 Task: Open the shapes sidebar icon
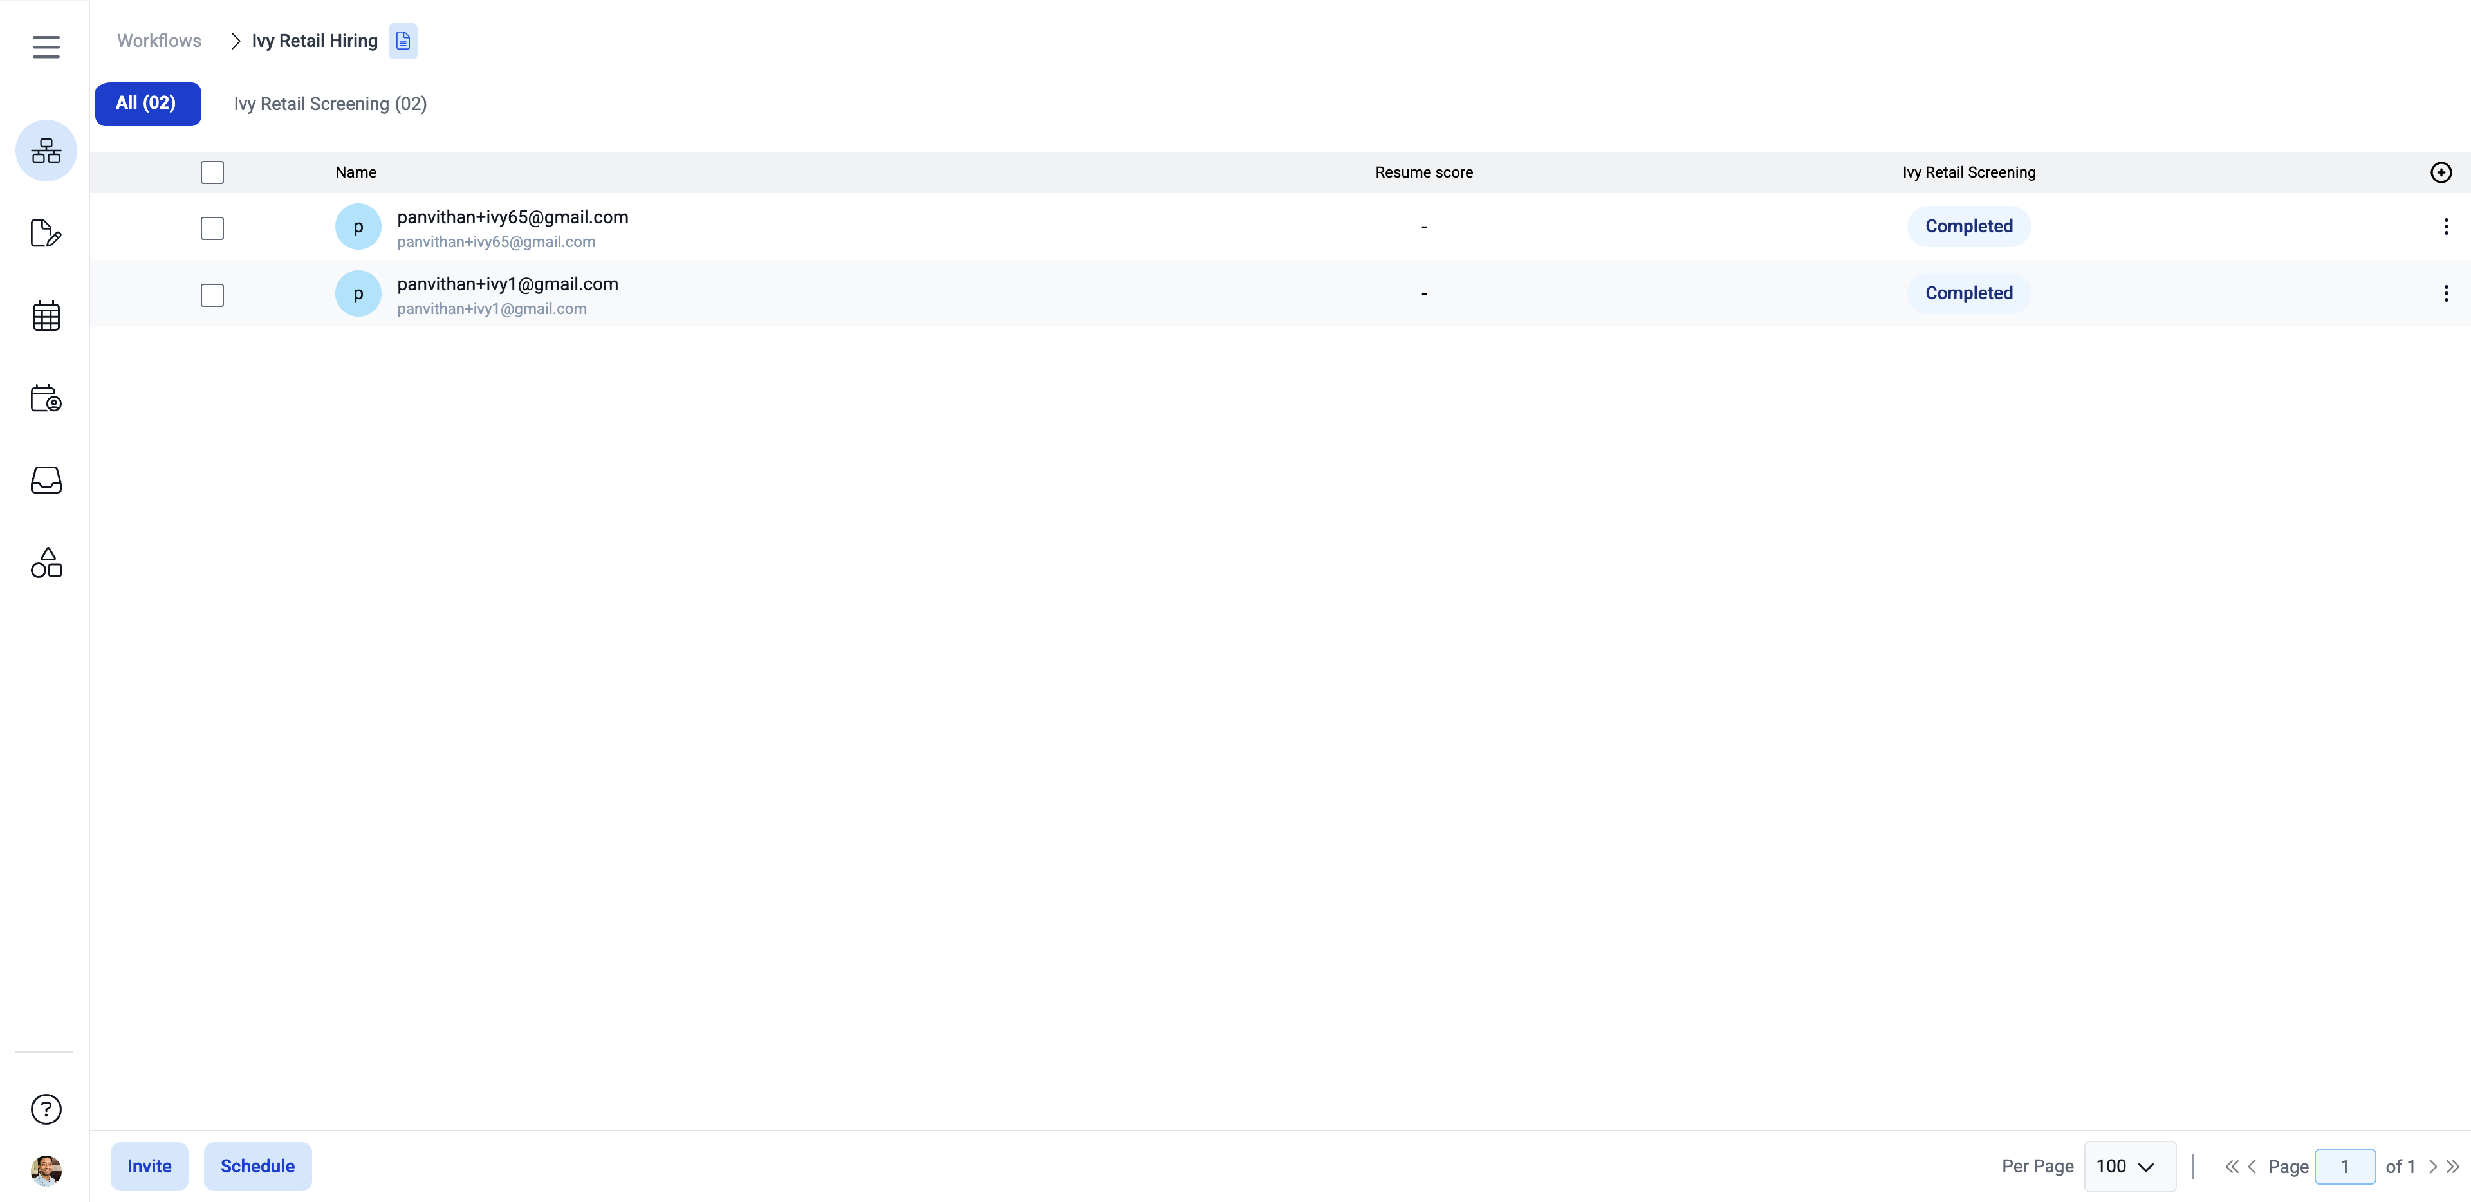(x=46, y=562)
